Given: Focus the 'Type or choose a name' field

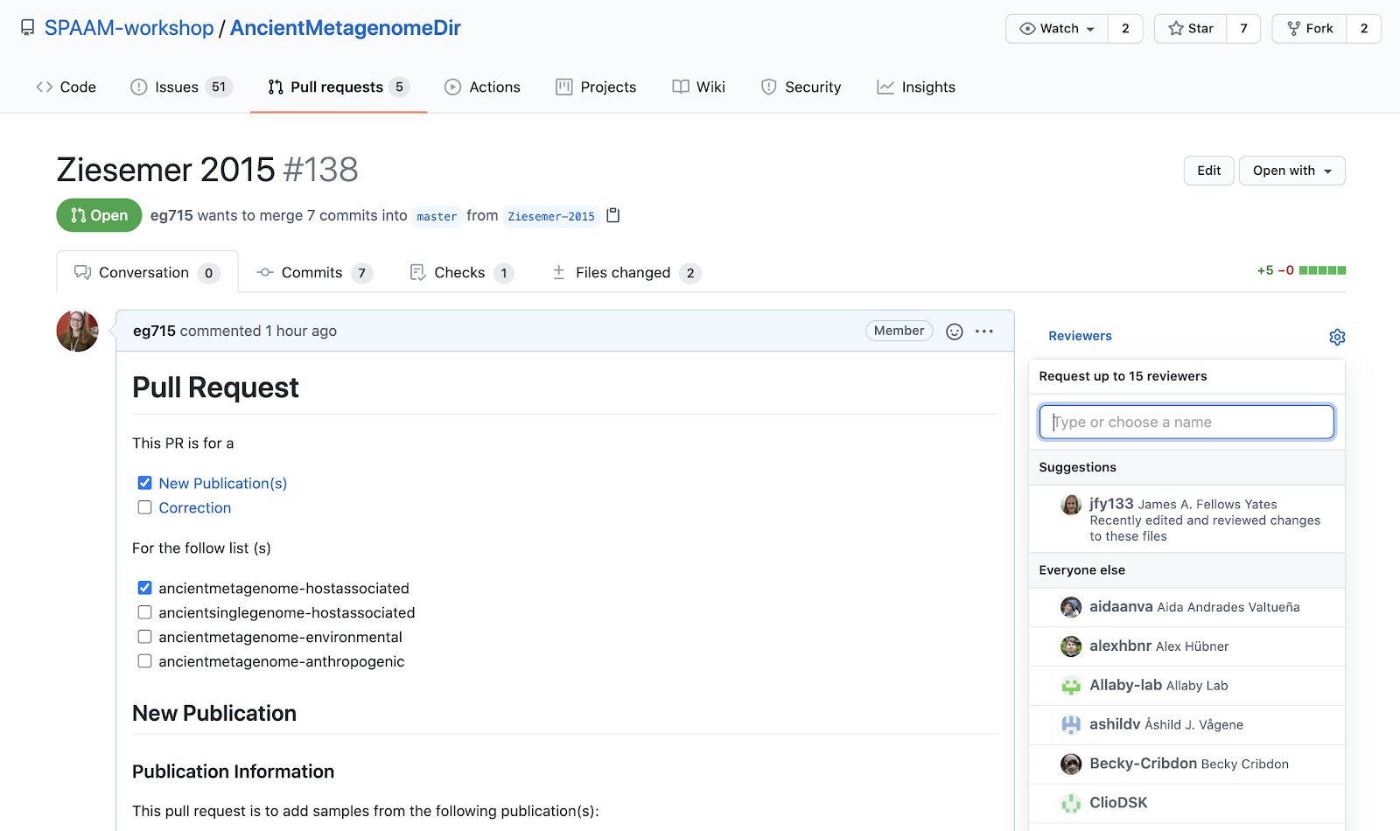Looking at the screenshot, I should coord(1186,422).
